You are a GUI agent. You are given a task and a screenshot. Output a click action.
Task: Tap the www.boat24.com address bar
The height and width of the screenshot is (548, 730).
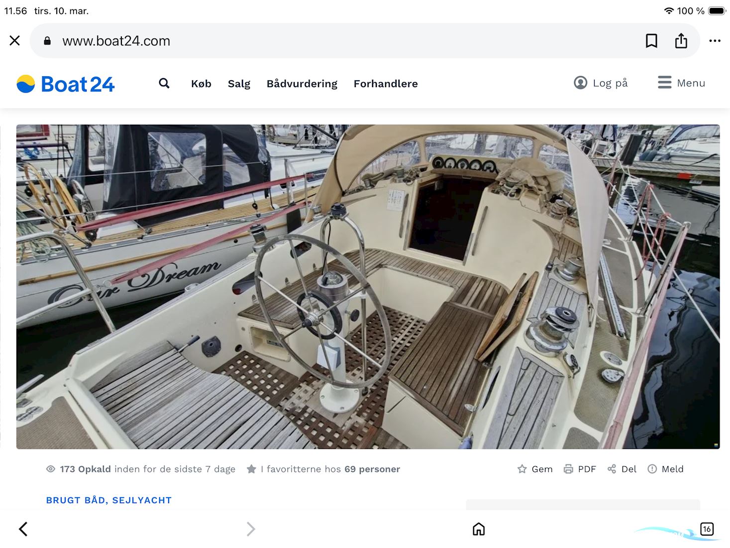(x=116, y=41)
